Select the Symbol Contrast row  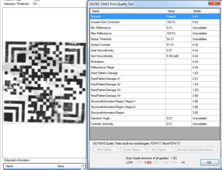pyautogui.click(x=128, y=45)
